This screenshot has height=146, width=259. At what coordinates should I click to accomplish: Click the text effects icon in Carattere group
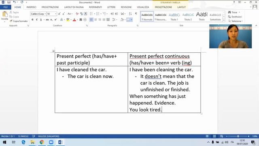coord(62,20)
